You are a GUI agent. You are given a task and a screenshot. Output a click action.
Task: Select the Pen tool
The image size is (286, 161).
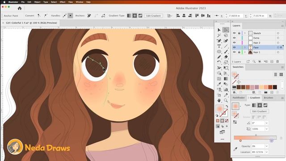pyautogui.click(x=219, y=41)
